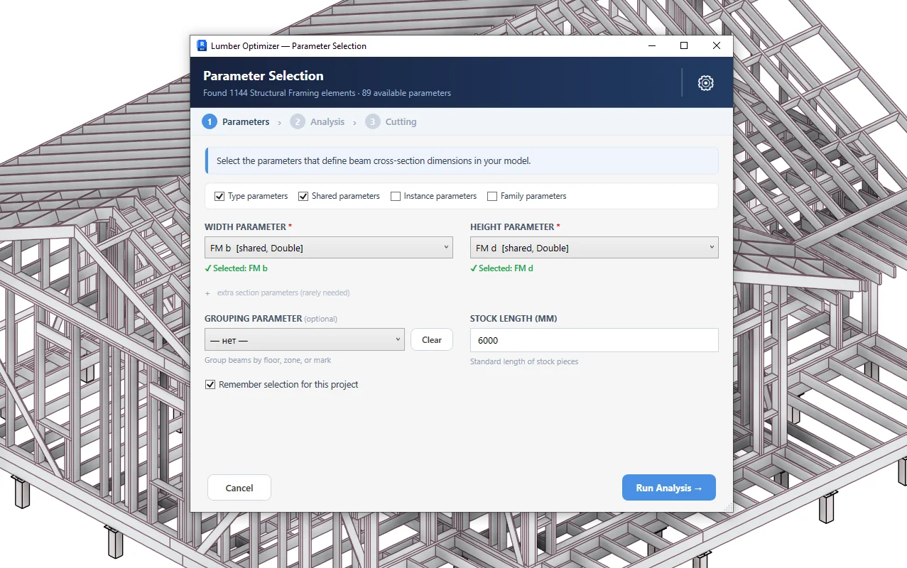The height and width of the screenshot is (568, 907).
Task: Maximize the Lumber Optimizer window
Action: [684, 45]
